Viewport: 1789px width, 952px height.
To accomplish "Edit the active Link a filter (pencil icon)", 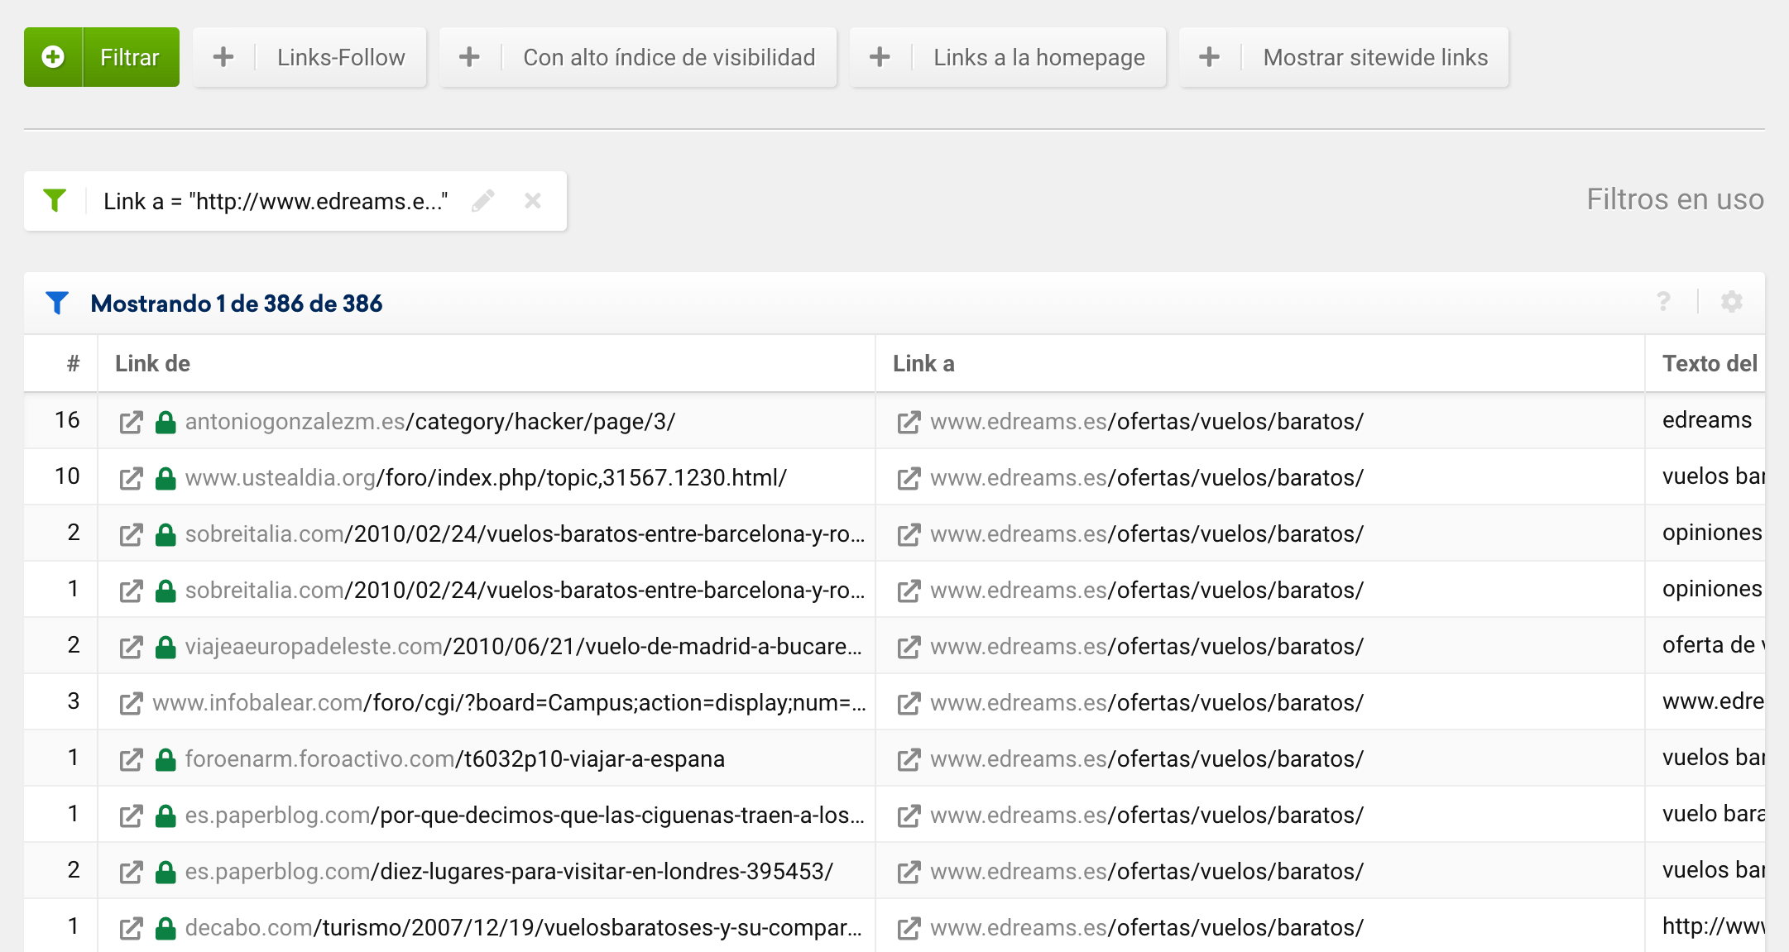I will (483, 201).
